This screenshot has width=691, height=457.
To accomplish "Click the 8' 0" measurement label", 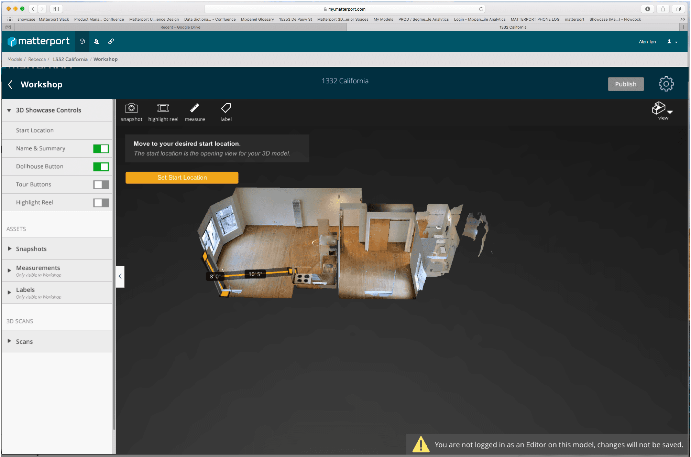I will tap(215, 276).
